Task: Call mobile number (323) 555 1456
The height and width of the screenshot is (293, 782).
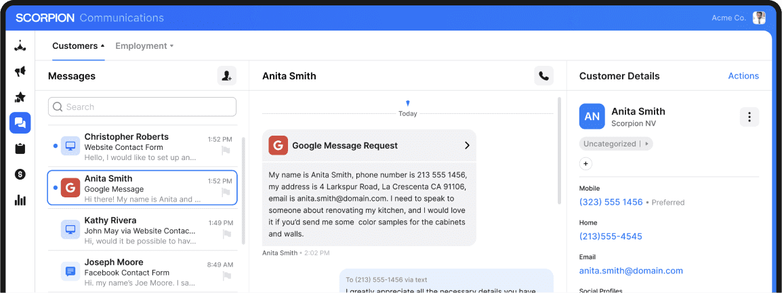Action: 611,202
